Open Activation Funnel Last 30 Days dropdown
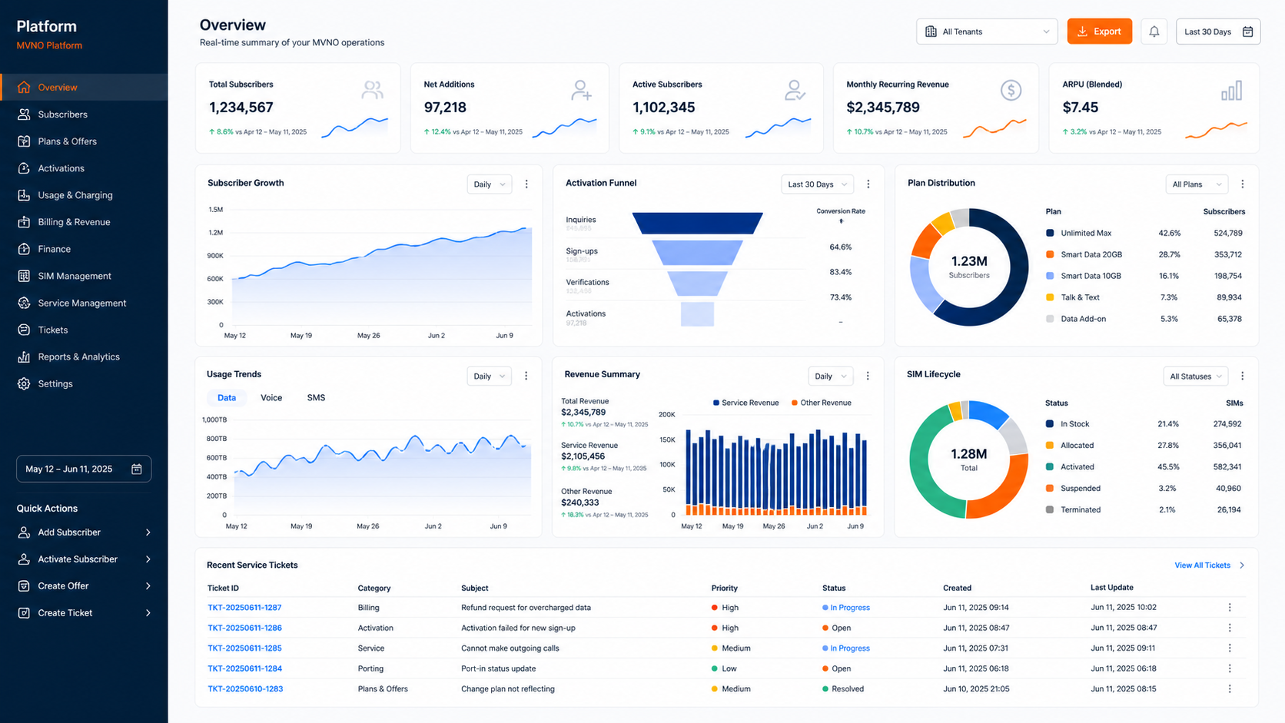 [818, 184]
